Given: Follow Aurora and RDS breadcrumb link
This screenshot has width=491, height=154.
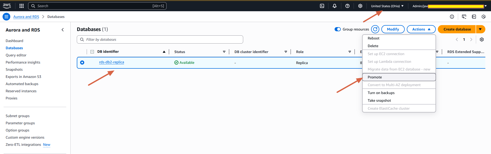Looking at the screenshot, I should pos(26,17).
